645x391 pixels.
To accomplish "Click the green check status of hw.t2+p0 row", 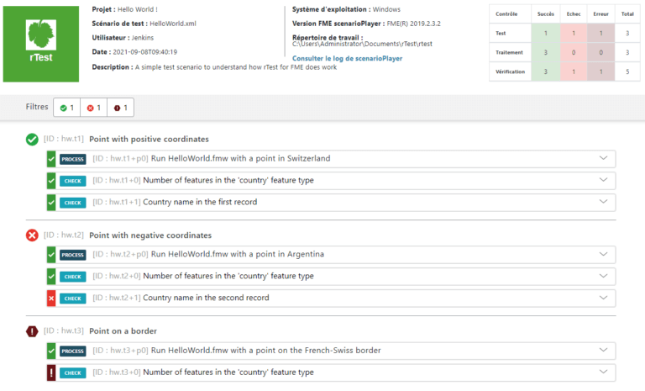I will pyautogui.click(x=51, y=255).
